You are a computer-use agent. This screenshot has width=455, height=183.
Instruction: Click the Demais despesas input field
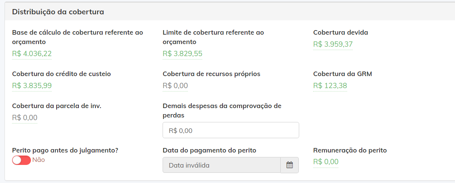[231, 130]
